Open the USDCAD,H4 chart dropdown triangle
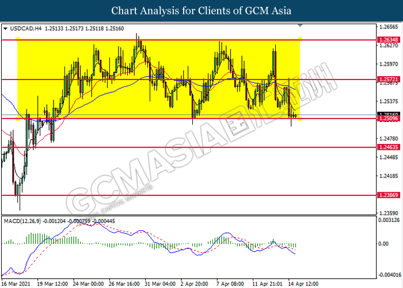 tap(5, 29)
